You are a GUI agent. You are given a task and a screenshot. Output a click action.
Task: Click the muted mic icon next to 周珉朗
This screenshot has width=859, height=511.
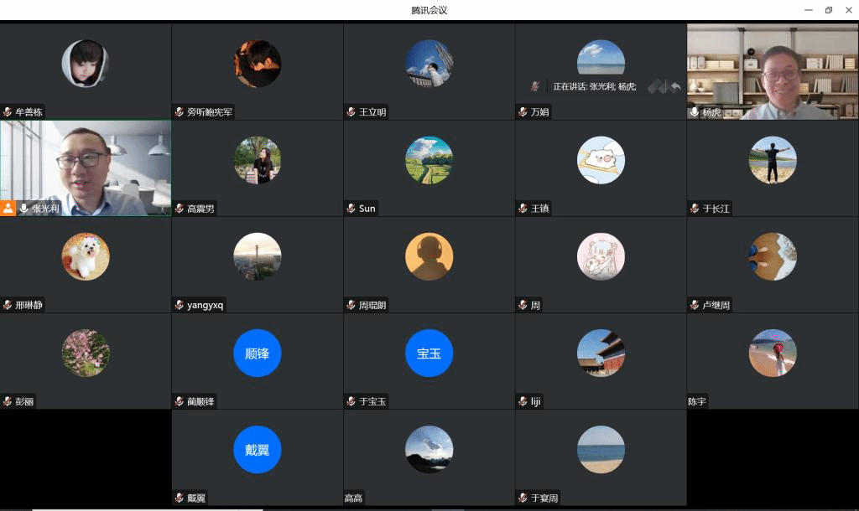[x=351, y=305]
